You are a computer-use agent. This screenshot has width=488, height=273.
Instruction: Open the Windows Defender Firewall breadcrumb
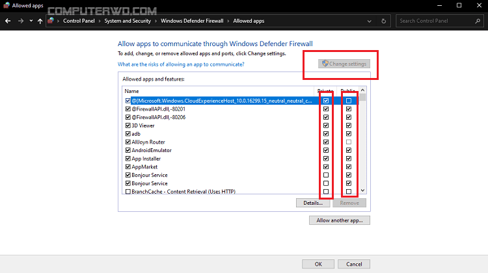pyautogui.click(x=192, y=21)
